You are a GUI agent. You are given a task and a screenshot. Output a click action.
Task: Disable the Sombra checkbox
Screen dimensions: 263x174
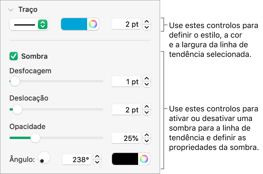tap(13, 56)
